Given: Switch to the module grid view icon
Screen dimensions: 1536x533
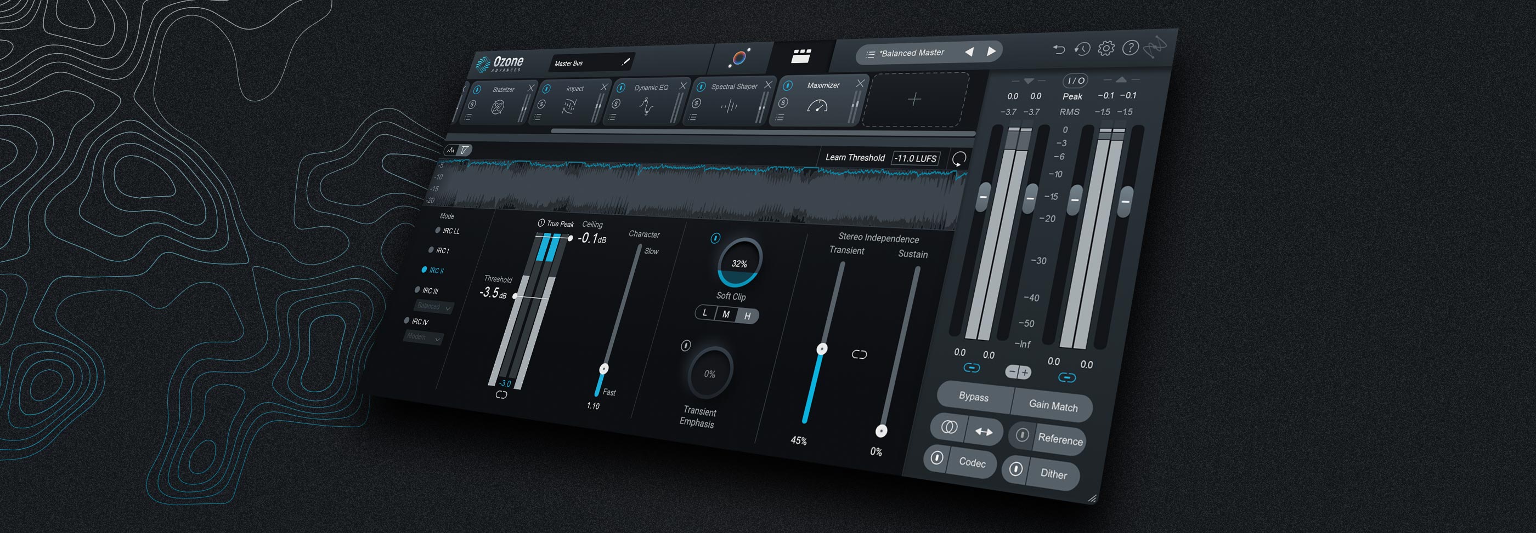Looking at the screenshot, I should (x=801, y=56).
